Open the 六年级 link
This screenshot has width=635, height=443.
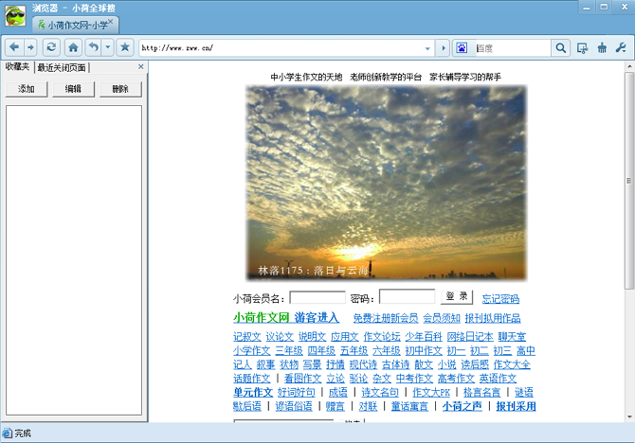point(387,350)
